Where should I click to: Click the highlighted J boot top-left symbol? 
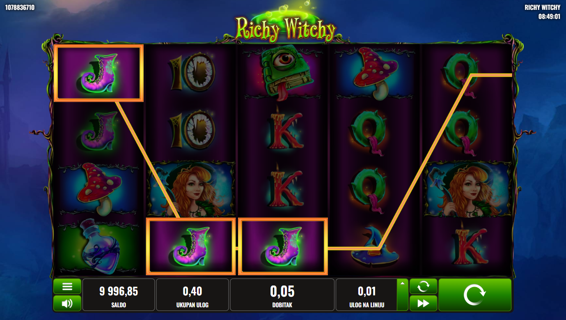(x=99, y=73)
